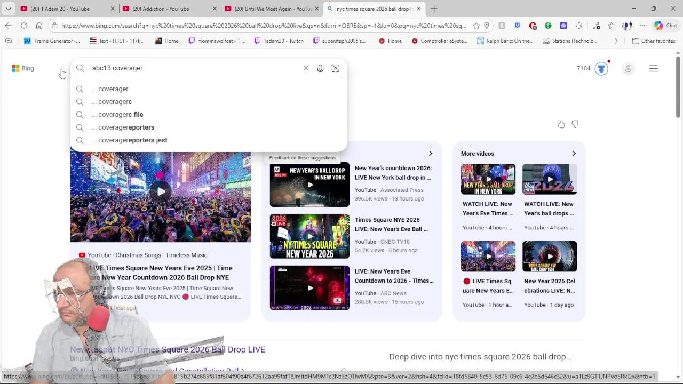Open Microsoft Rewards points badge 7104
683x384 pixels.
[x=592, y=68]
